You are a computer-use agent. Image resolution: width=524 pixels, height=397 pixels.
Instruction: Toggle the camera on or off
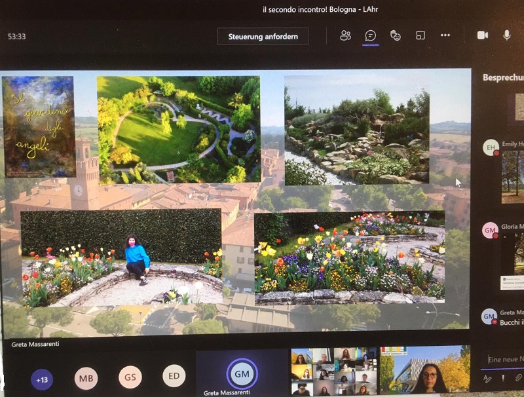483,35
